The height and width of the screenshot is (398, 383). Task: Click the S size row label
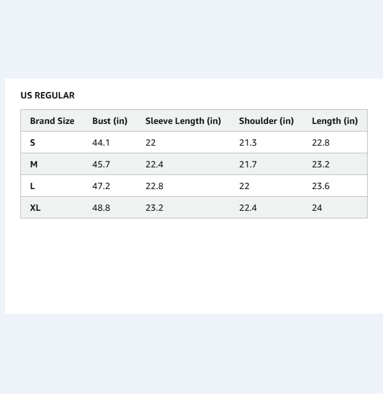pos(33,142)
